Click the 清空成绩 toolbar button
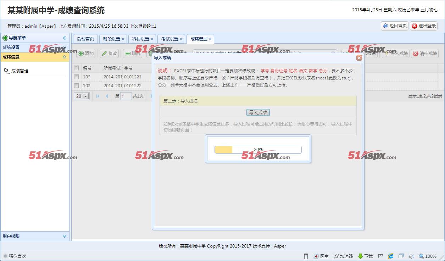 pos(425,54)
